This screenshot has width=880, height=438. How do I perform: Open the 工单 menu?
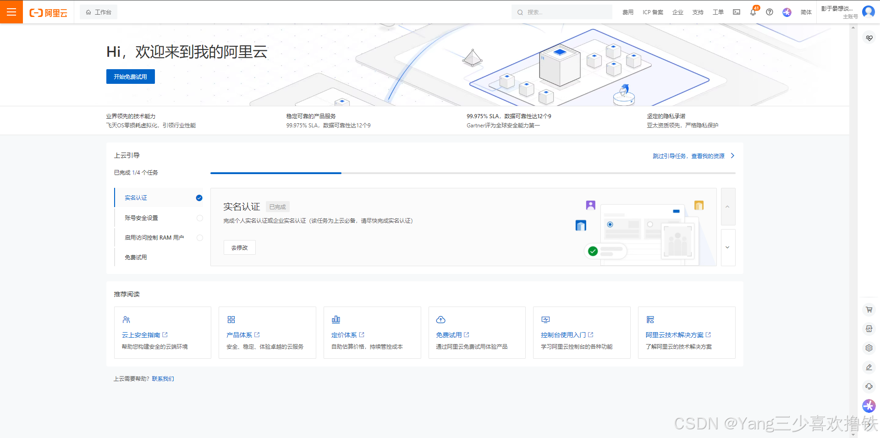(718, 12)
